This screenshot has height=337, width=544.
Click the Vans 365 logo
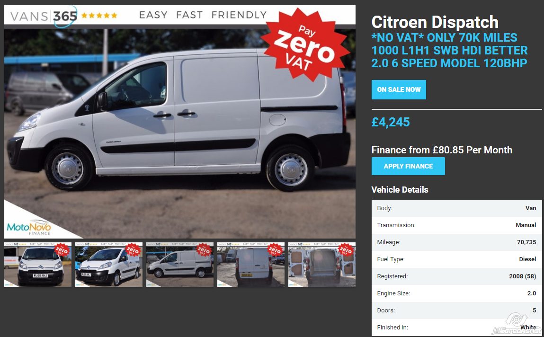44,16
